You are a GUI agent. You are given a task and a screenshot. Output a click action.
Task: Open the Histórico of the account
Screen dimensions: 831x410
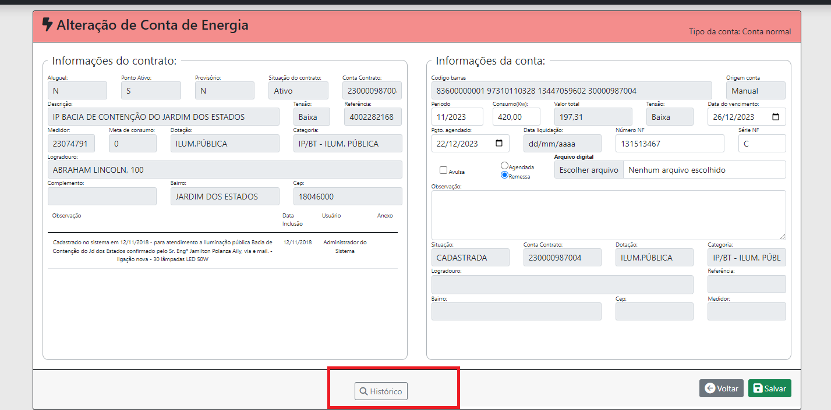click(381, 391)
